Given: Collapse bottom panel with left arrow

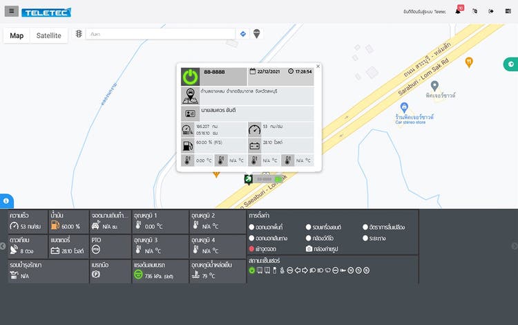Looking at the screenshot, I should coord(3,246).
